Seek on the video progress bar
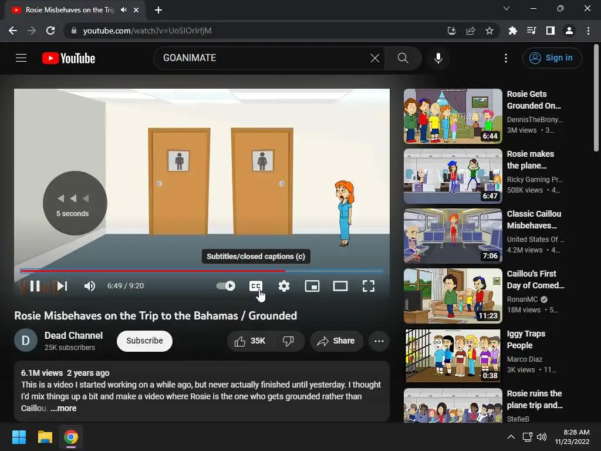 click(x=202, y=271)
